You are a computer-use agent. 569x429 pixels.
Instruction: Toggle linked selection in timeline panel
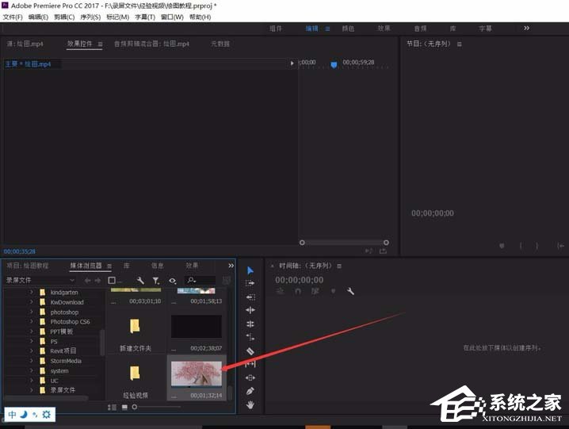pos(315,291)
